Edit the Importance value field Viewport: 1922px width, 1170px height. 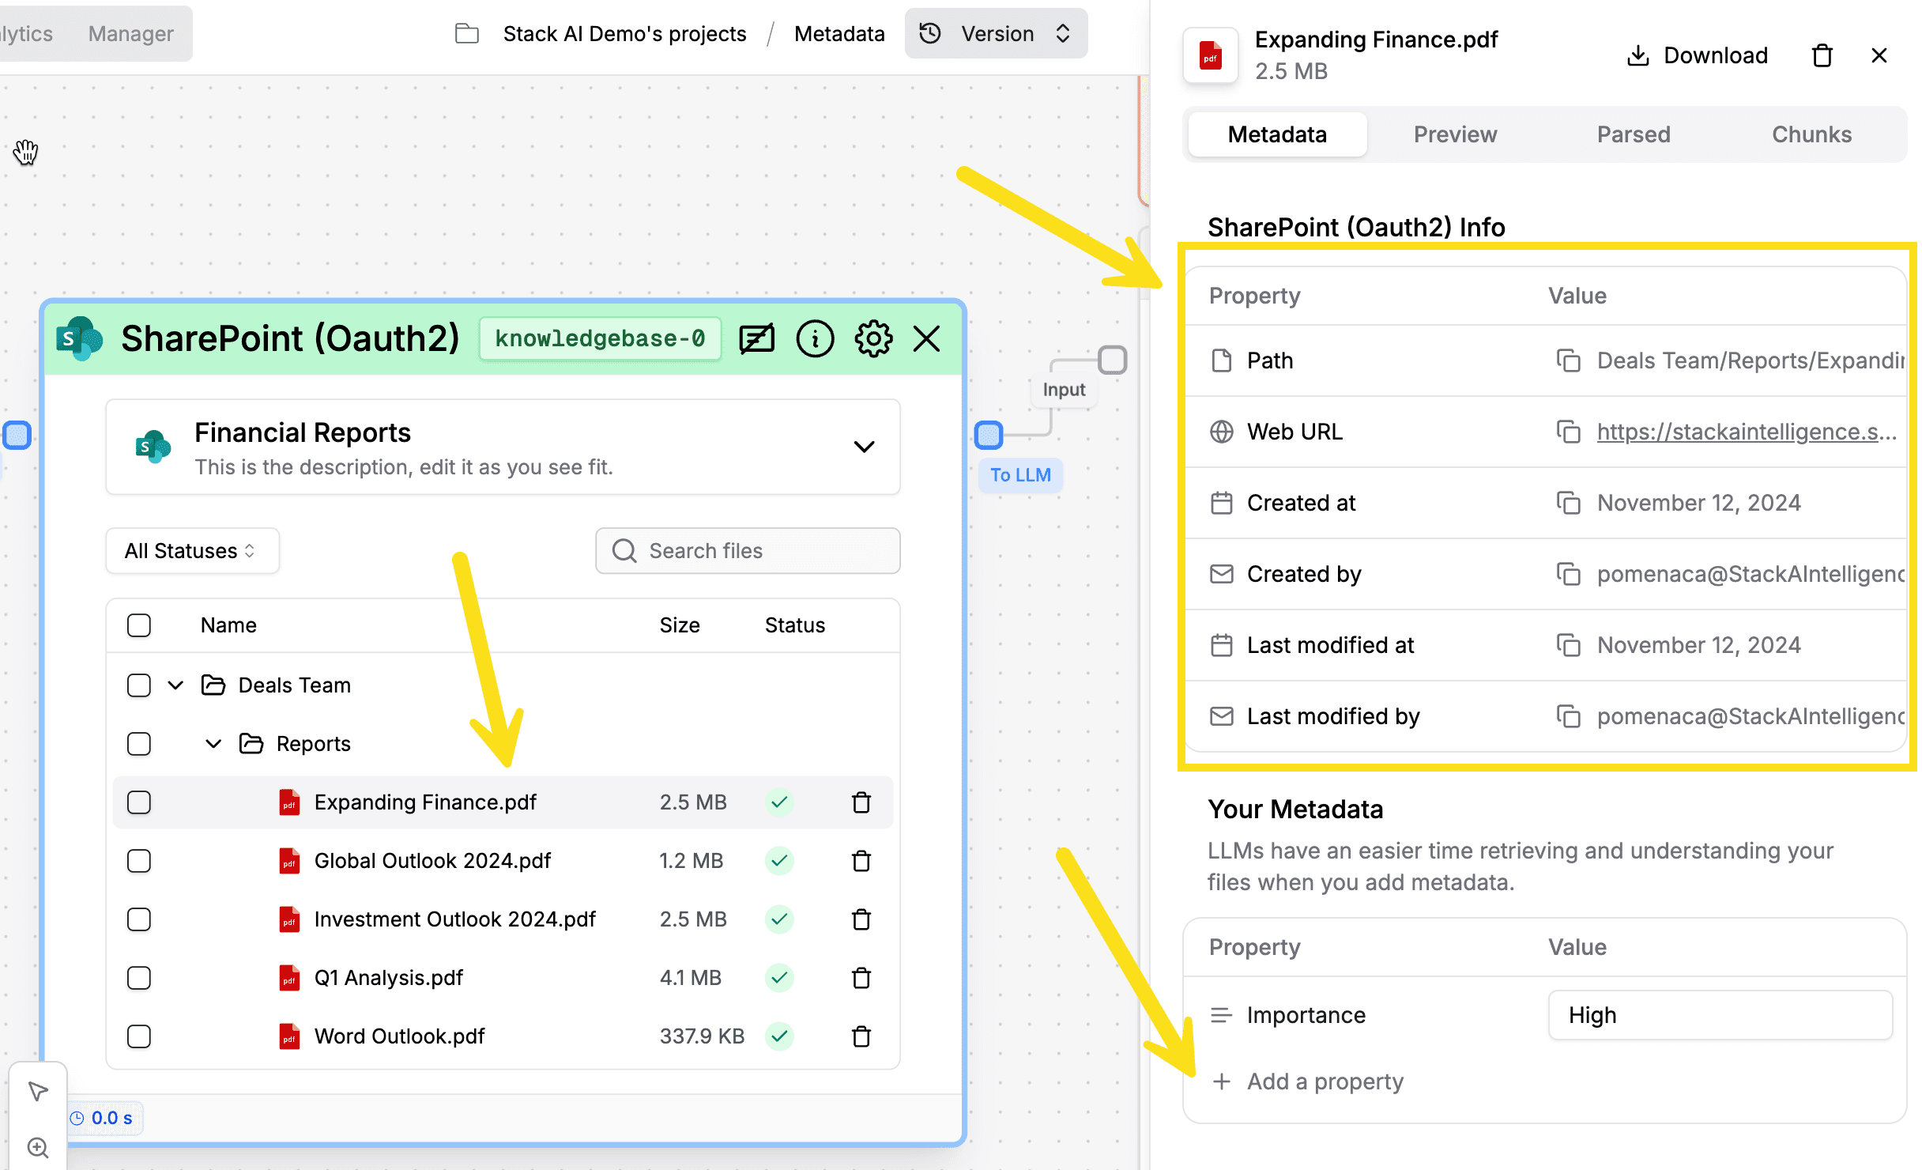click(1720, 1015)
